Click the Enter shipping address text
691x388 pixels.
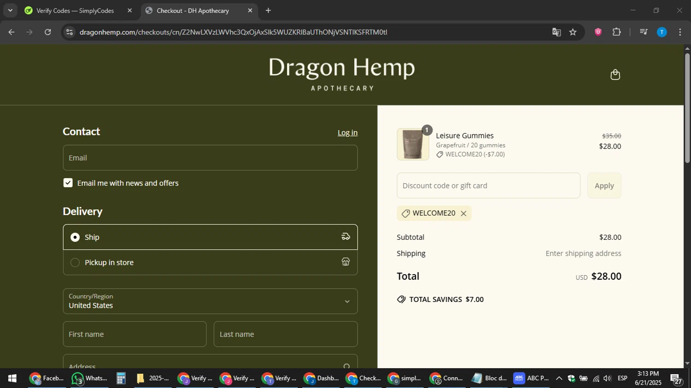point(583,254)
